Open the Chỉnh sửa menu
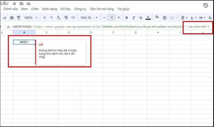Viewport: 214px width, 127px height. click(x=10, y=9)
